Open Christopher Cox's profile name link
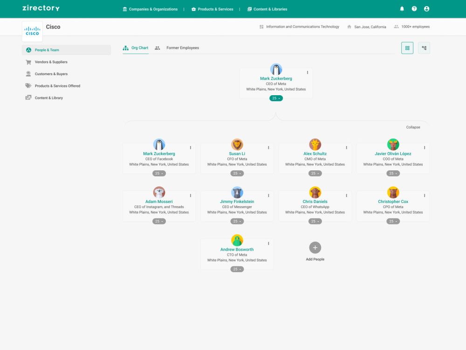Image resolution: width=466 pixels, height=350 pixels. click(393, 202)
